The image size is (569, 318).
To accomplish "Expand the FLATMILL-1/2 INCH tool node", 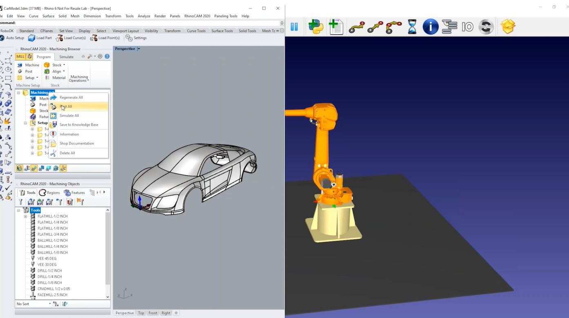I will pyautogui.click(x=25, y=216).
